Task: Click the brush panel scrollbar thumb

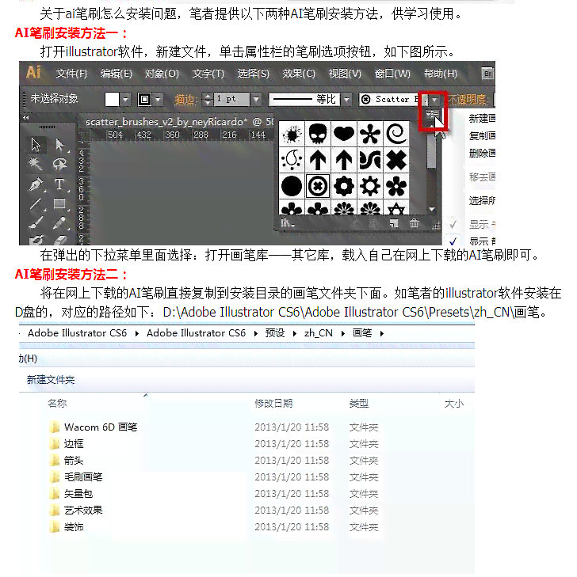Action: click(431, 150)
